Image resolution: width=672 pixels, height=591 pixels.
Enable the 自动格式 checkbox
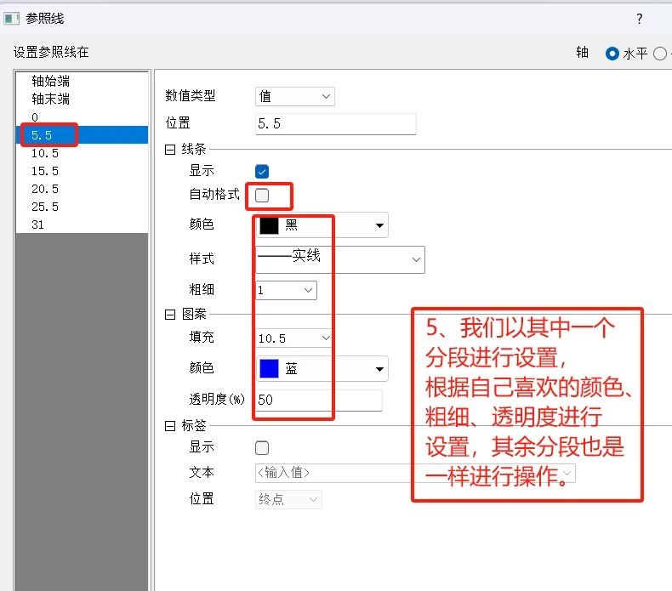(x=262, y=195)
